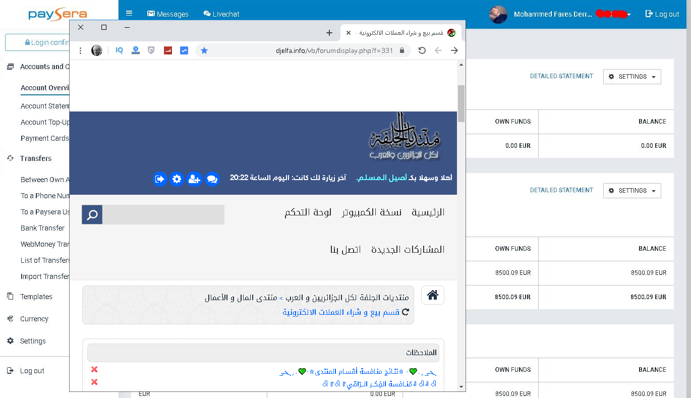691x398 pixels.
Task: Click the forum settings gear icon
Action: point(177,179)
